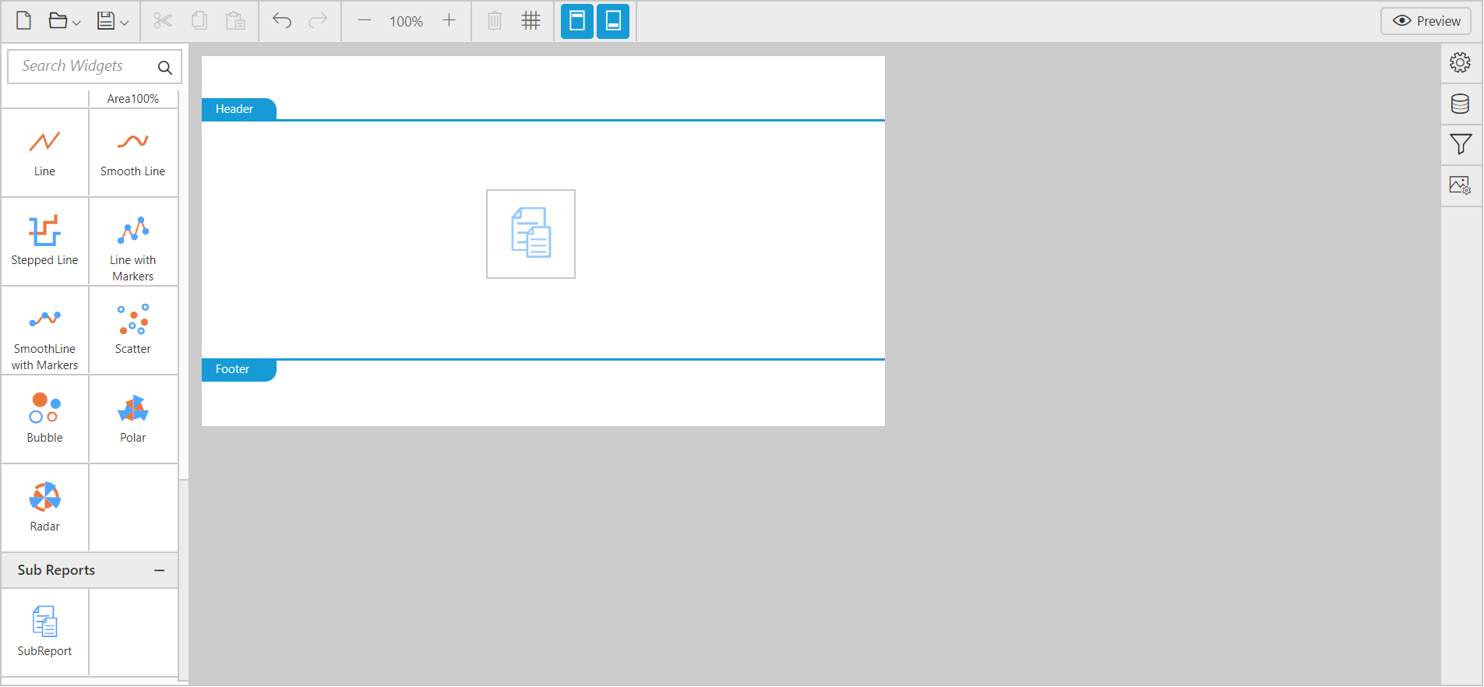Image resolution: width=1484 pixels, height=687 pixels.
Task: Toggle grid lines icon
Action: 531,20
